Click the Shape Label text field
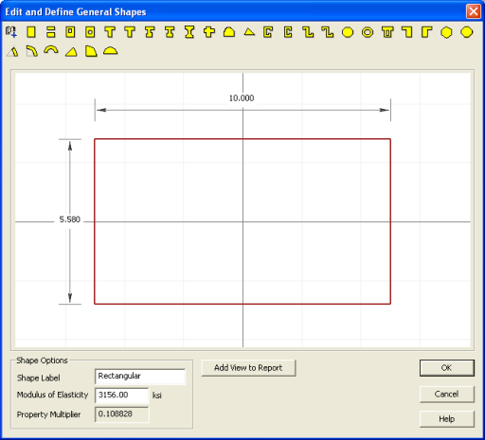Image resolution: width=485 pixels, height=440 pixels. [140, 377]
